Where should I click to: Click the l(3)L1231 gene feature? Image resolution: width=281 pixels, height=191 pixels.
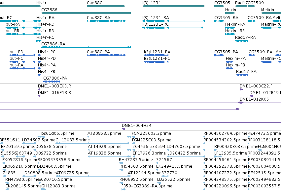tap(173, 6)
